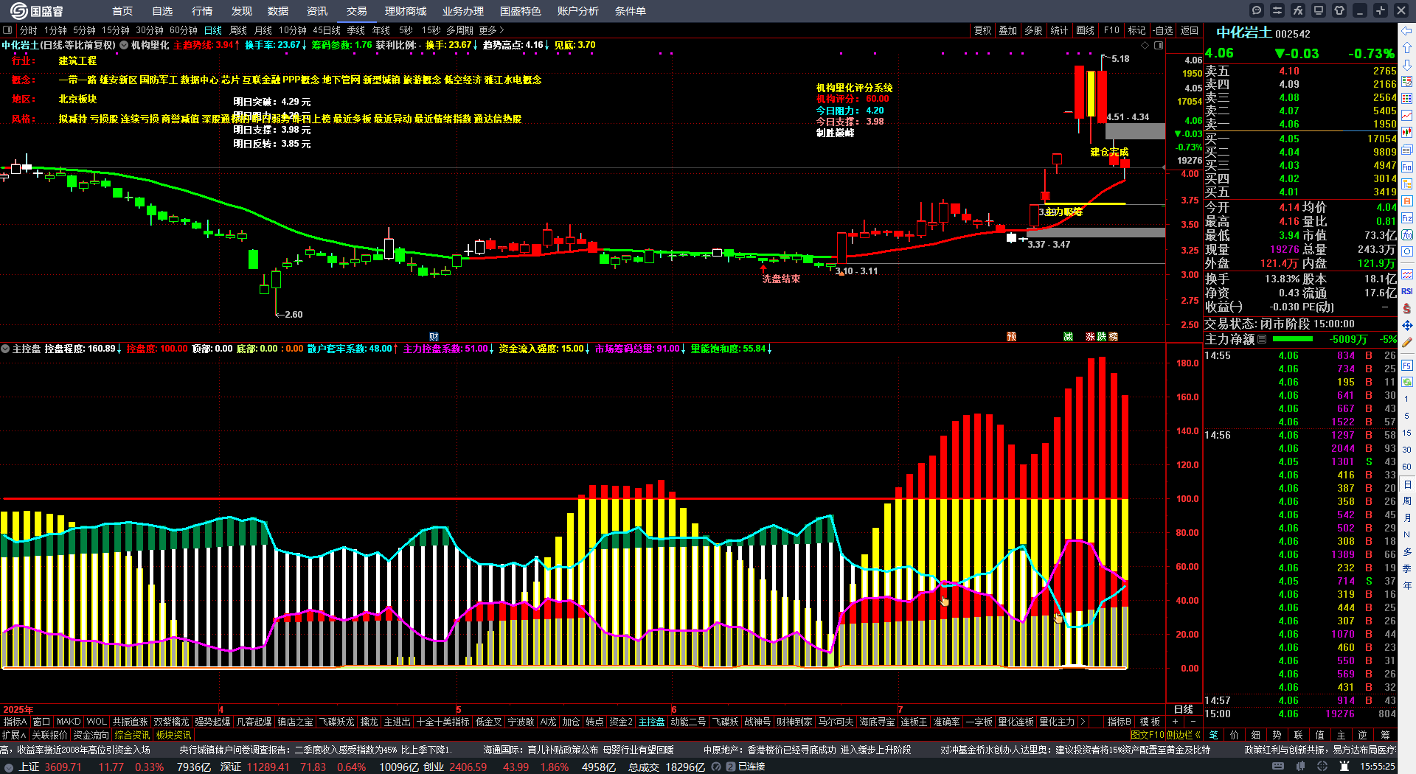Click the left arrow back icon in right sidebar
The image size is (1416, 774).
tap(1407, 30)
